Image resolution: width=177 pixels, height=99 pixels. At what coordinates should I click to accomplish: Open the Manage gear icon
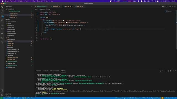2,95
